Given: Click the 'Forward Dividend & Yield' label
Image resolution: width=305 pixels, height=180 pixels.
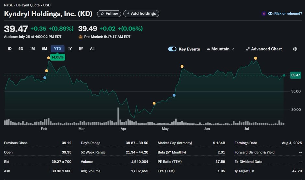Looking at the screenshot, I should click(254, 152).
